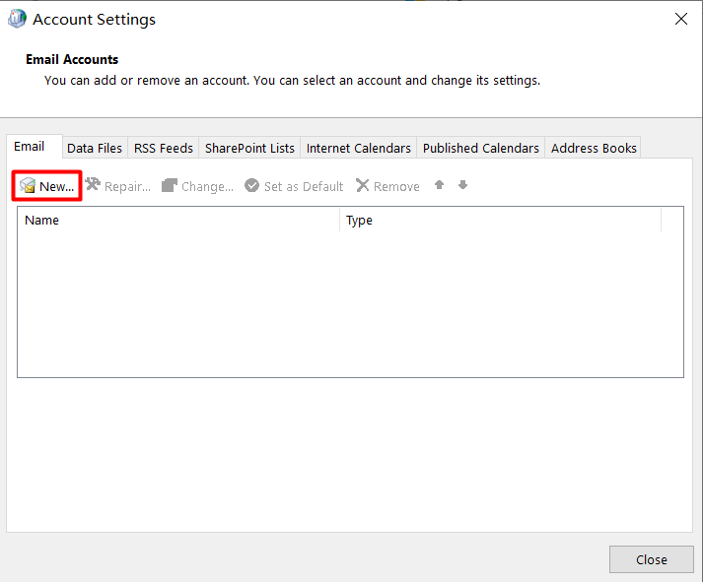Show the Published Calendars tab
The height and width of the screenshot is (582, 703).
click(x=480, y=148)
